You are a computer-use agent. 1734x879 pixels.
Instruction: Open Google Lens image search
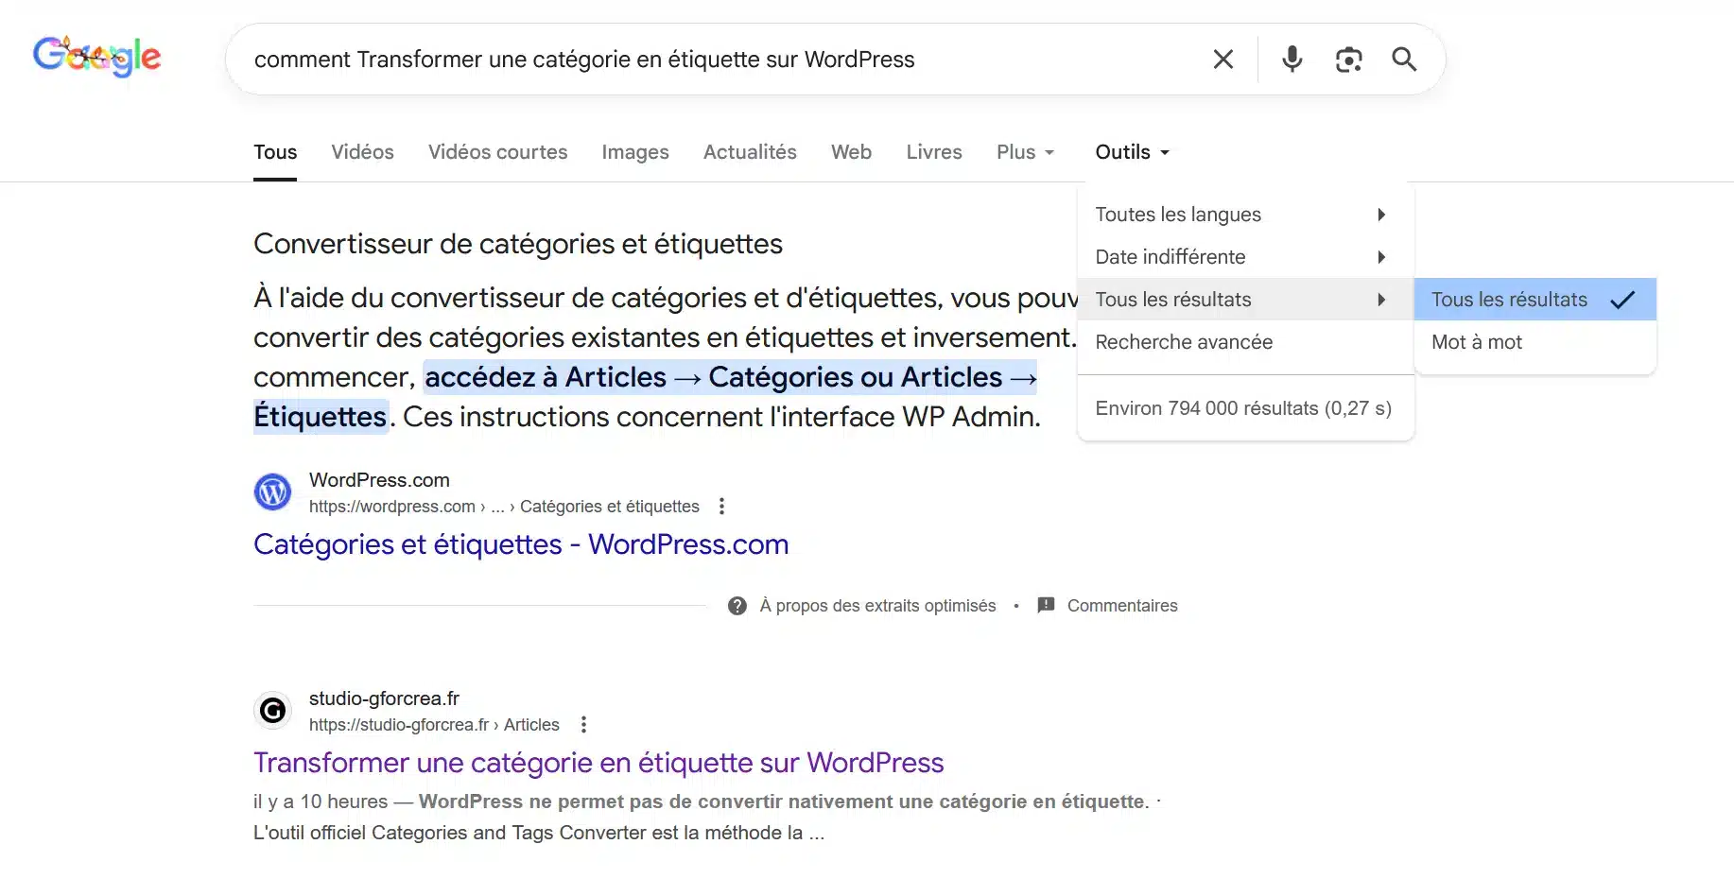click(x=1348, y=59)
